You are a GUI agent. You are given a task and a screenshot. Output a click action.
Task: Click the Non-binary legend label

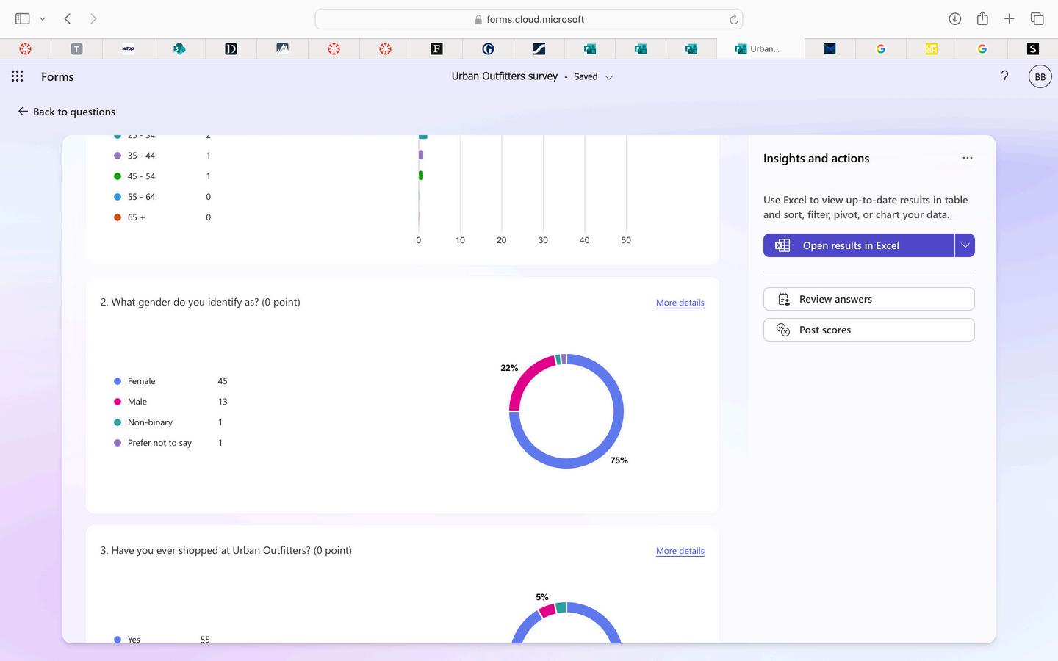point(150,422)
